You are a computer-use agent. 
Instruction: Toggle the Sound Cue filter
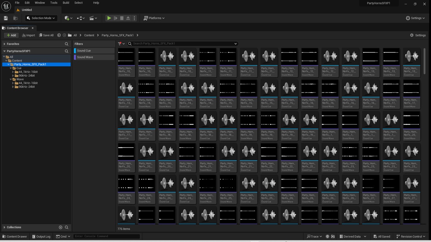94,51
